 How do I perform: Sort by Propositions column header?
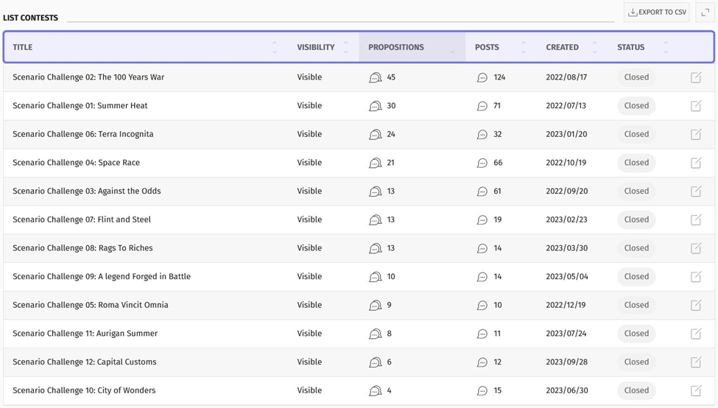[396, 47]
